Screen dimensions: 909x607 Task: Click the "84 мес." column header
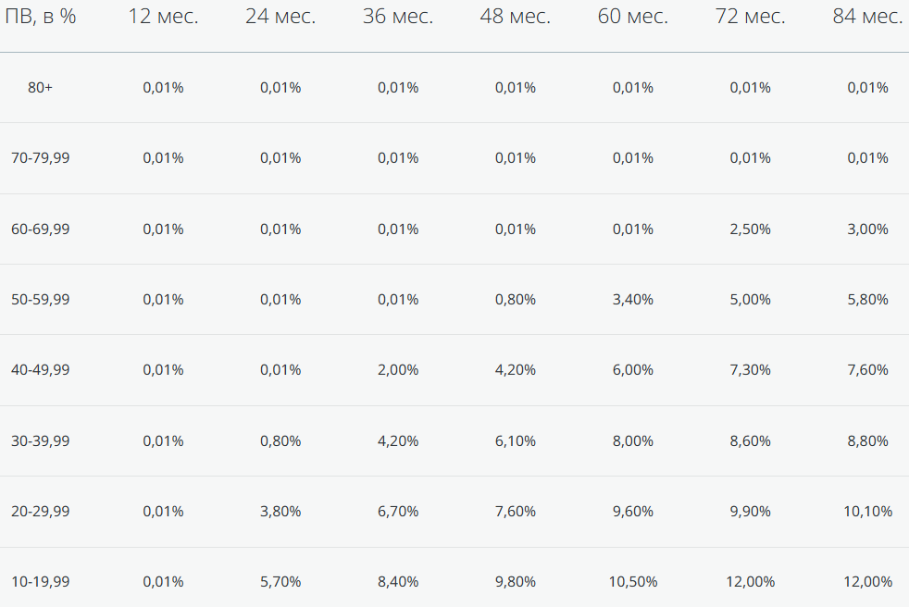pos(867,17)
